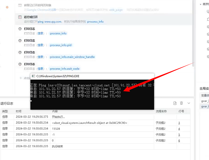Collapse the 运行日志 panel with chevron

189,103
